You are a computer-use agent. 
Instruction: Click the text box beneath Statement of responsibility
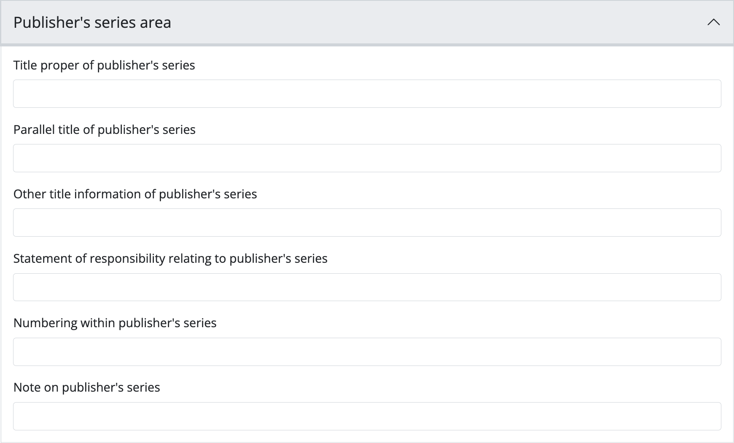click(x=367, y=287)
